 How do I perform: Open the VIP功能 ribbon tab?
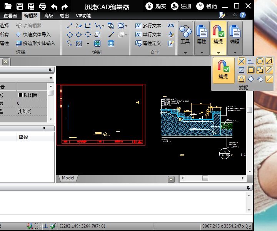[83, 16]
